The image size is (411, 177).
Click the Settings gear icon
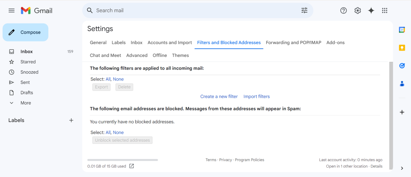[357, 10]
